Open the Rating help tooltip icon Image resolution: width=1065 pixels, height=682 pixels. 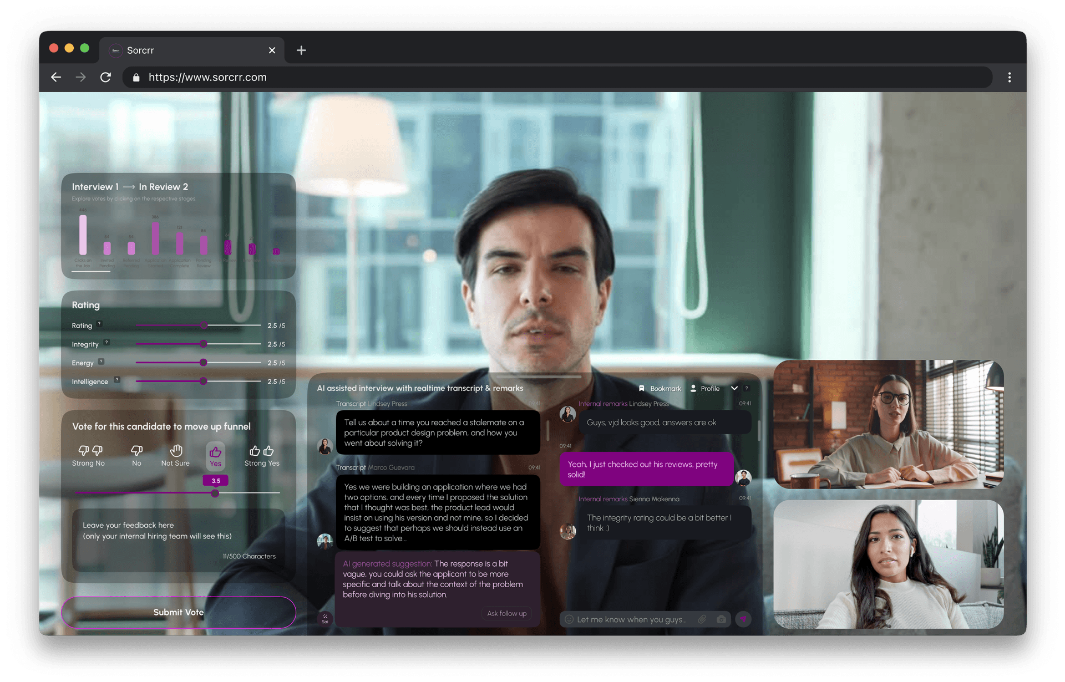(x=99, y=324)
